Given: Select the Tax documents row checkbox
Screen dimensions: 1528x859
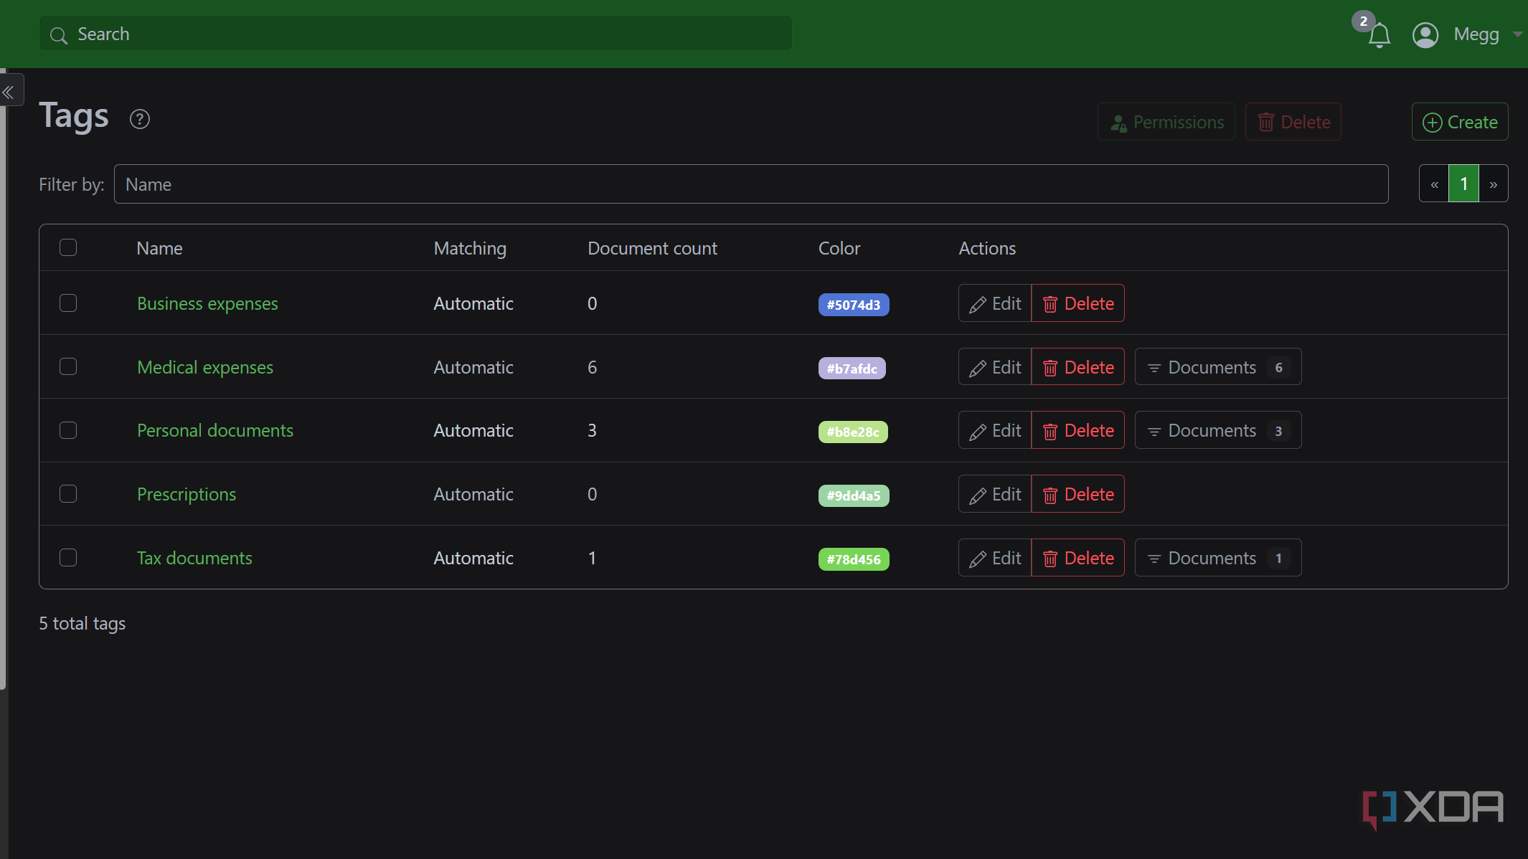Looking at the screenshot, I should (x=68, y=558).
